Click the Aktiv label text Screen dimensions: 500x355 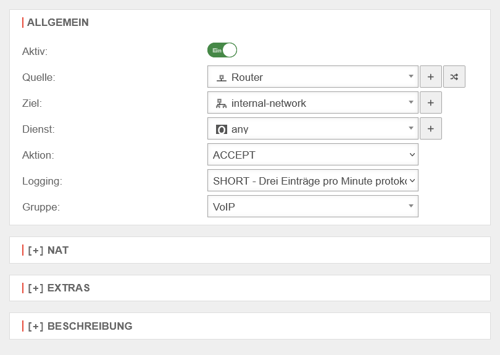[35, 51]
